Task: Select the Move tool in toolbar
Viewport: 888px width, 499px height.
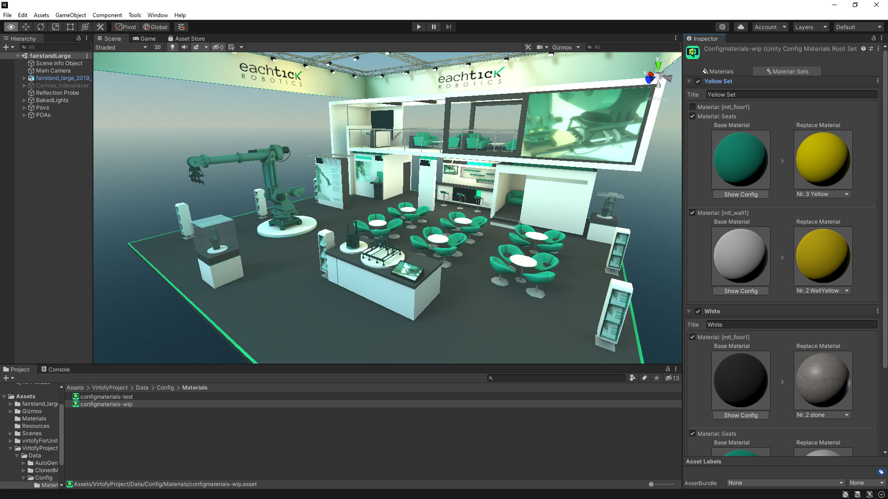Action: tap(26, 27)
